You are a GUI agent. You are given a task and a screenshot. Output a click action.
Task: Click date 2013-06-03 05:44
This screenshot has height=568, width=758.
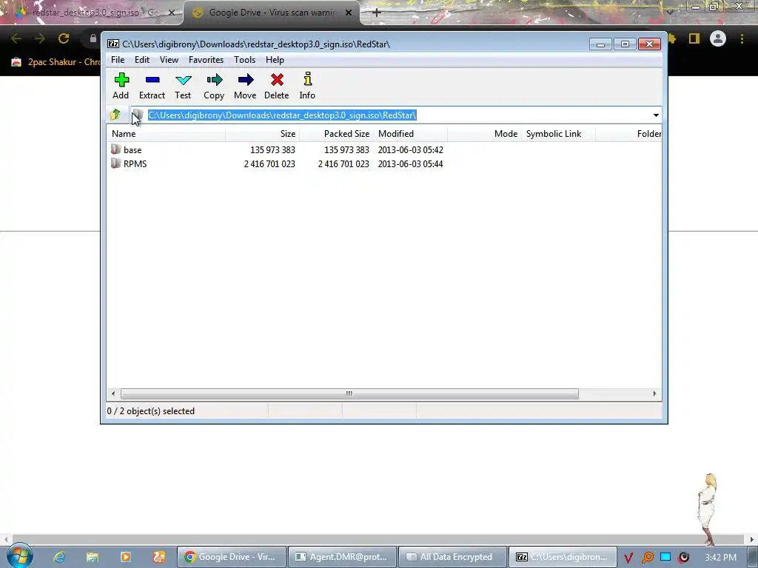[410, 163]
